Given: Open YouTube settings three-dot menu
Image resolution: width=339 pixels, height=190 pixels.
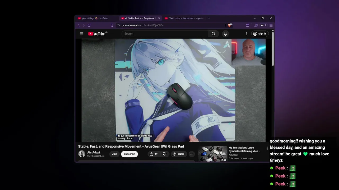Looking at the screenshot, I should click(246, 34).
